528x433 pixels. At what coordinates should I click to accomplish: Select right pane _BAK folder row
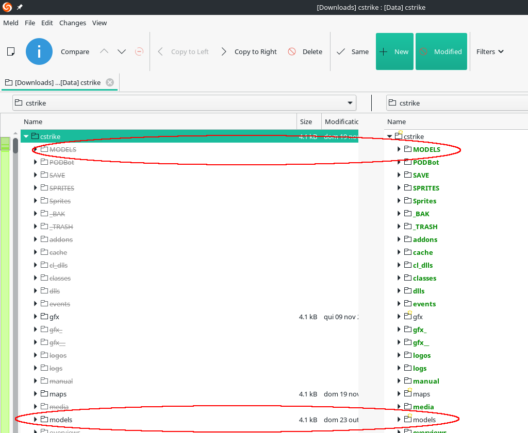point(456,214)
